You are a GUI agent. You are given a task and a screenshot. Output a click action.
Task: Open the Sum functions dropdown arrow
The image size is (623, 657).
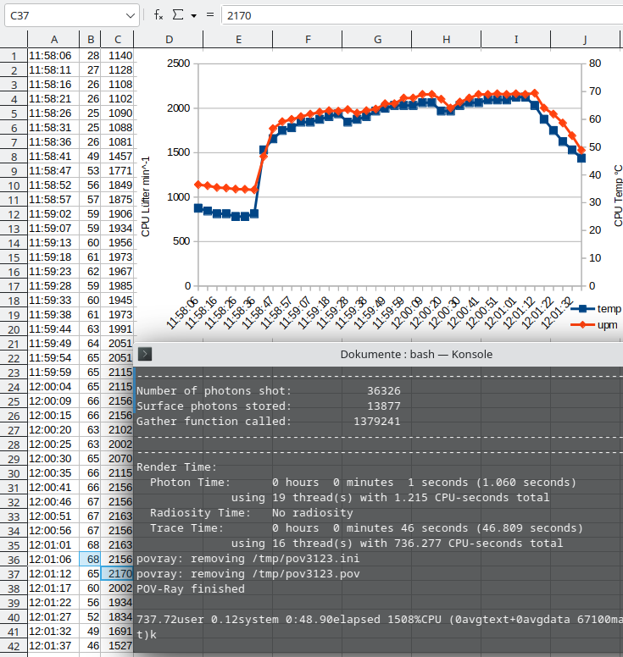click(x=193, y=16)
